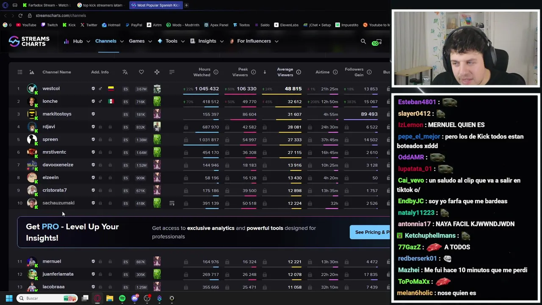Expand the Tools dropdown menu

[171, 41]
